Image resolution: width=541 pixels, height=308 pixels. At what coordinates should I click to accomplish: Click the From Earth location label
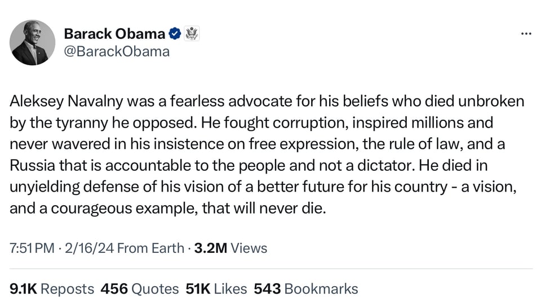pyautogui.click(x=150, y=248)
